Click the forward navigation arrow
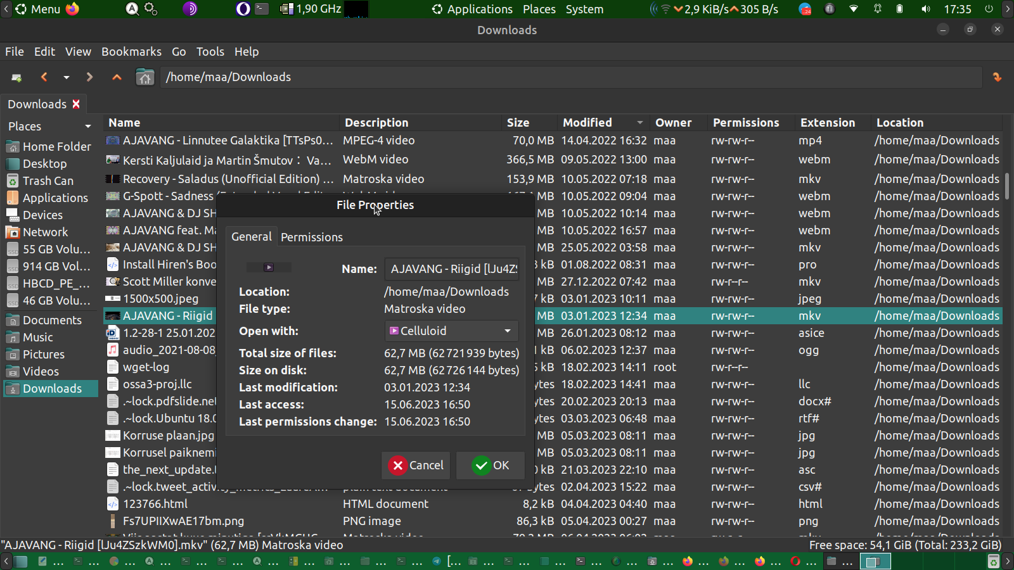This screenshot has width=1014, height=570. [89, 77]
